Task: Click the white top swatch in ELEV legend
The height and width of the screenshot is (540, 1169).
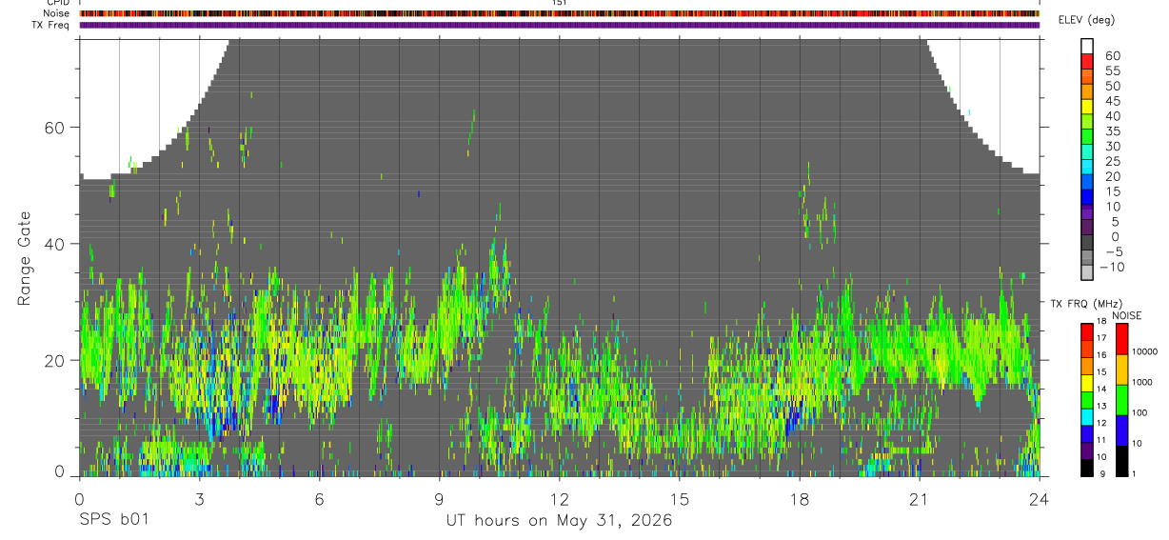Action: click(x=1086, y=47)
